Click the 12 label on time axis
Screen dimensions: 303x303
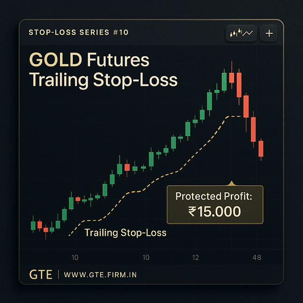196,257
